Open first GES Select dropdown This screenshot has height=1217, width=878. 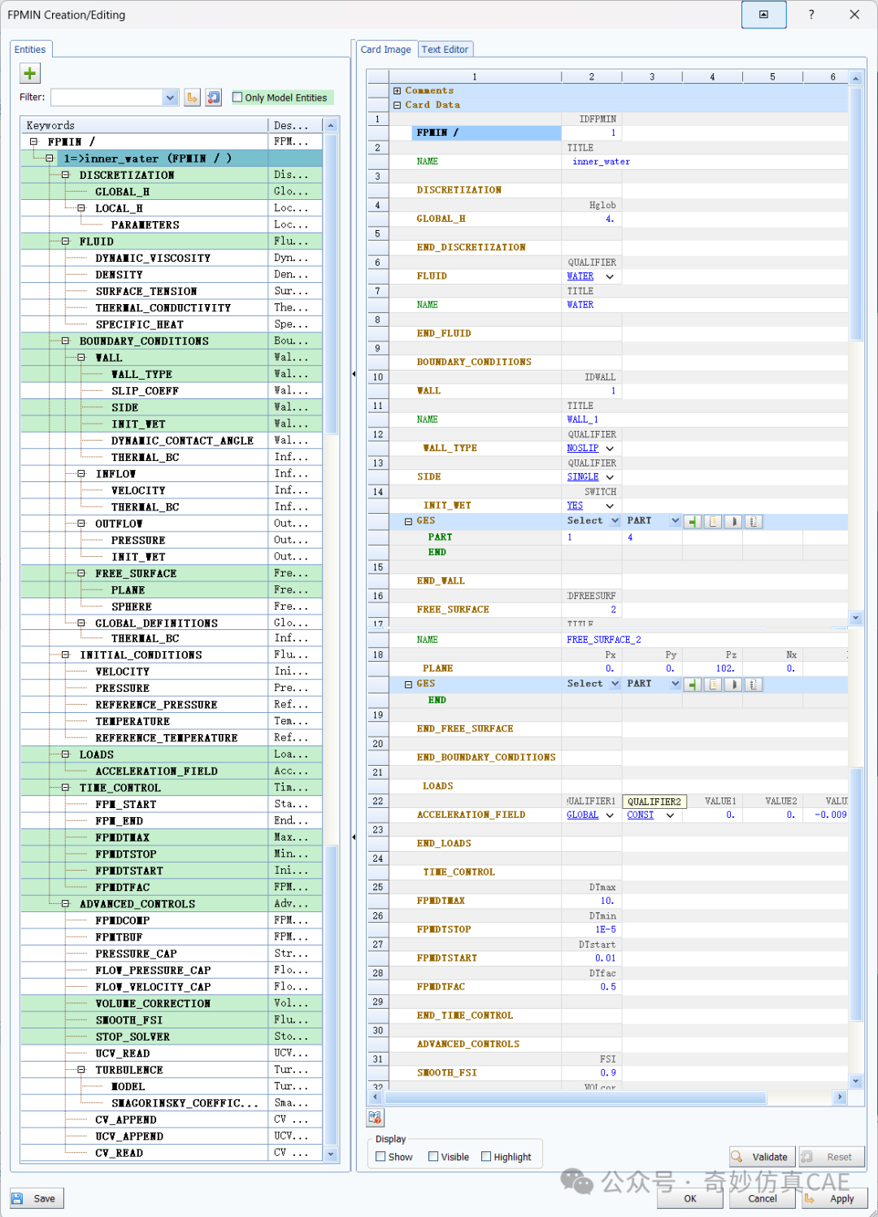pyautogui.click(x=615, y=521)
